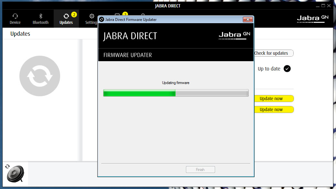Minimize the Jabra Direct main window

[x=318, y=6]
